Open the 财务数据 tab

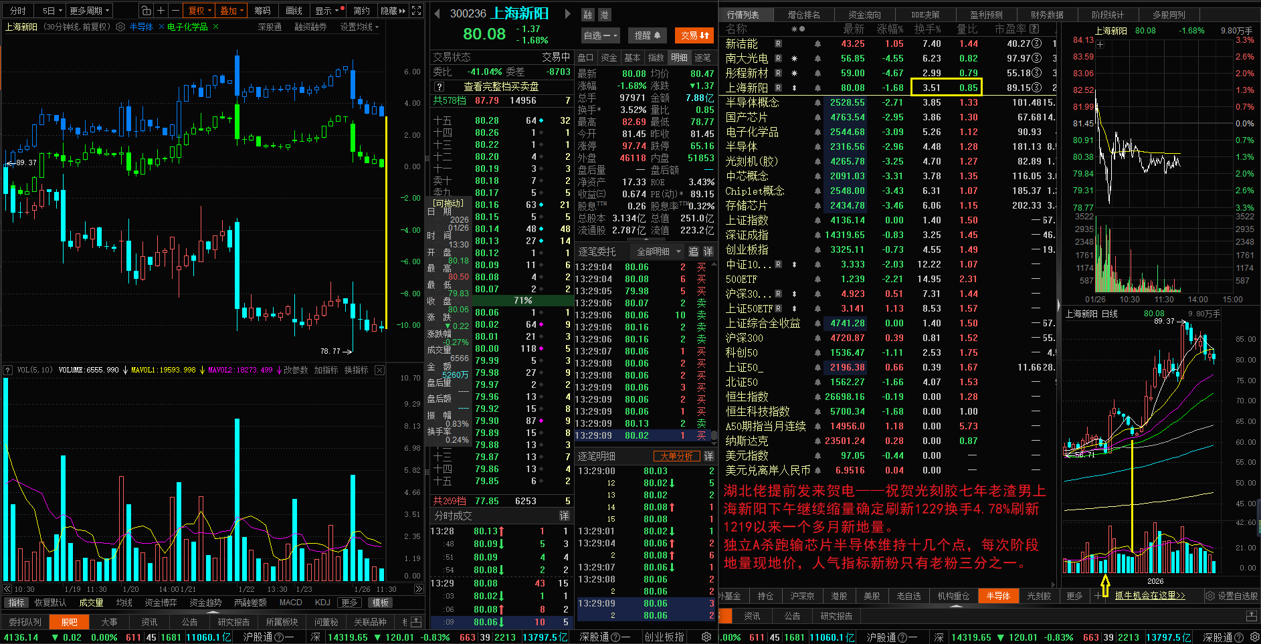[x=1047, y=15]
